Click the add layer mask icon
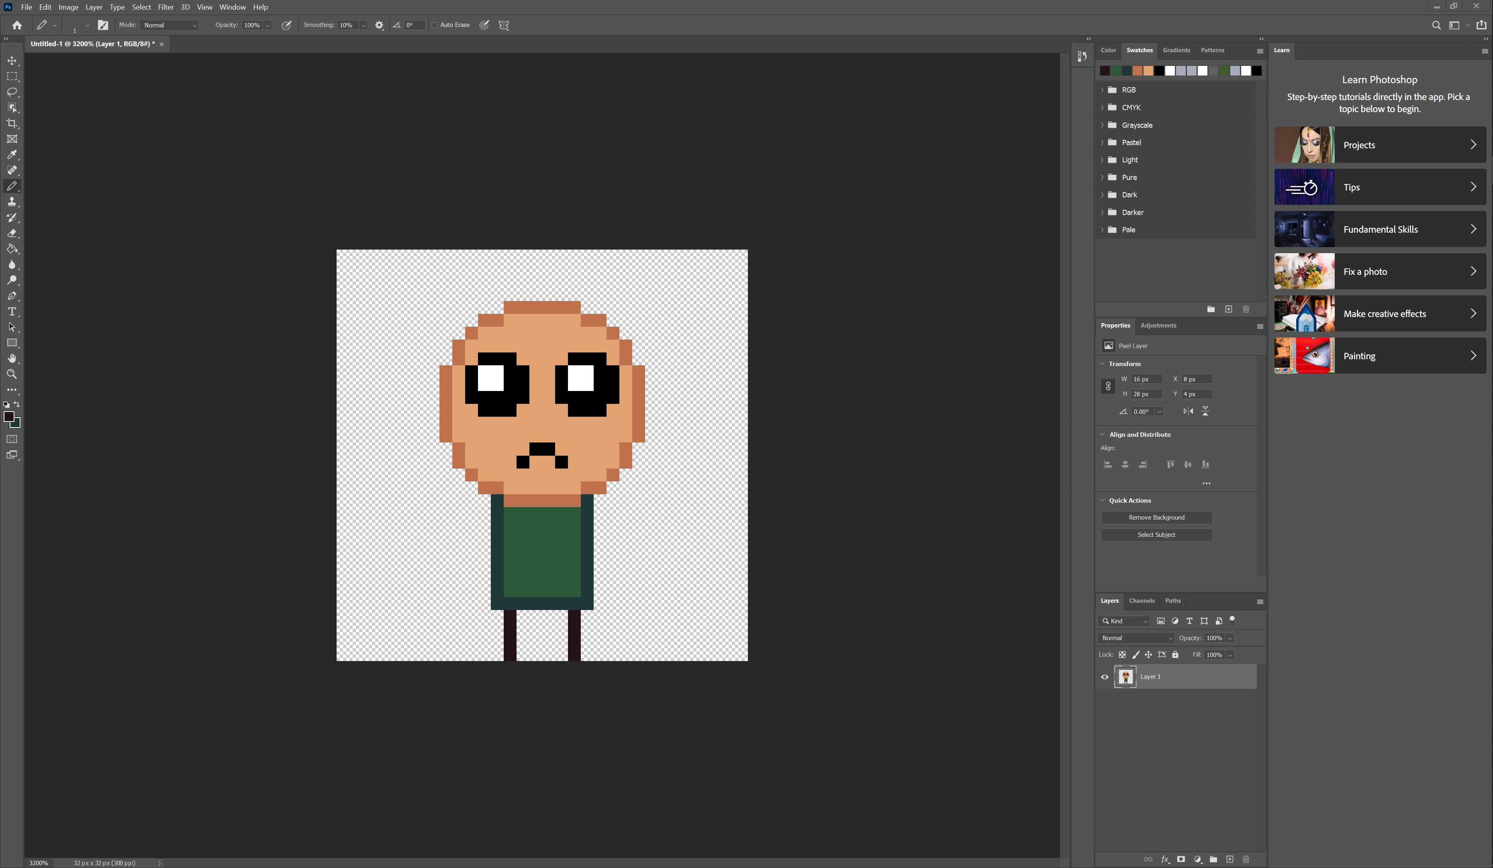The image size is (1493, 868). click(x=1181, y=859)
